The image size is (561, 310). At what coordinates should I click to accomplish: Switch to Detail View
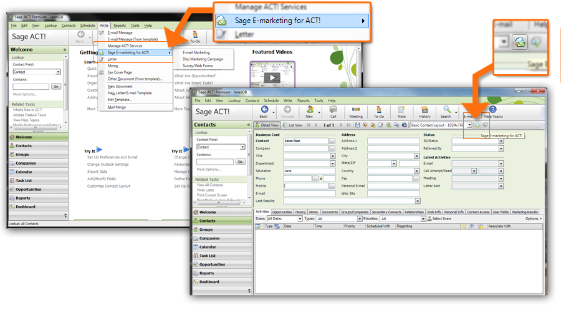267,125
